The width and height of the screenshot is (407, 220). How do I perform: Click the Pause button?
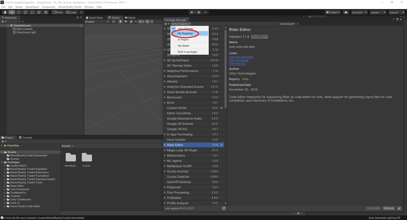[199, 12]
